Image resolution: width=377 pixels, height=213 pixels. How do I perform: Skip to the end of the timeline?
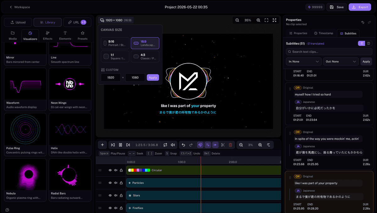pos(128,145)
